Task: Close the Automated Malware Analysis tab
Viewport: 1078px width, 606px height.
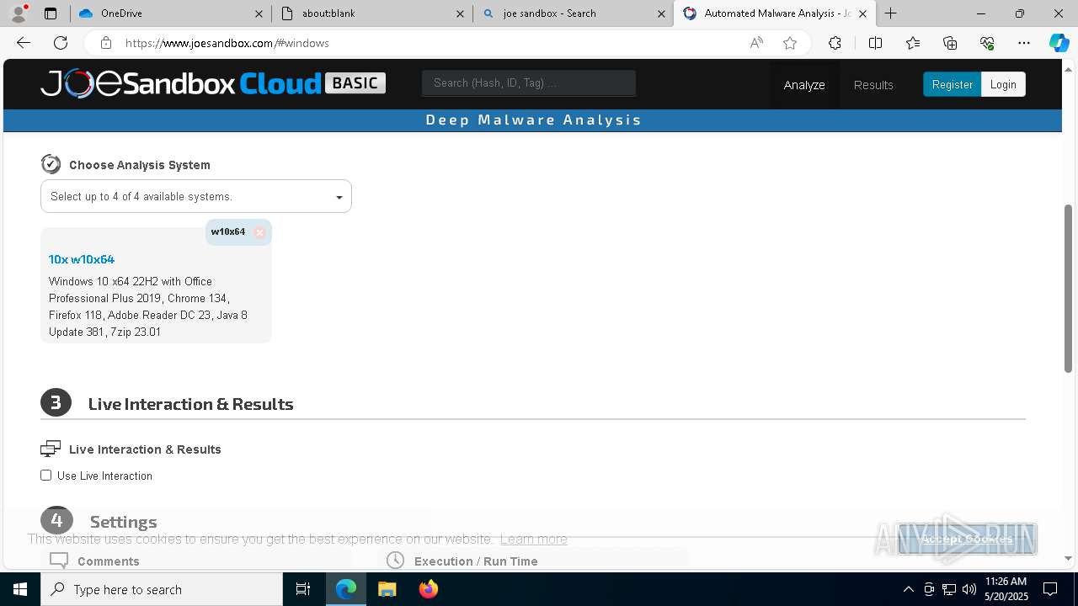Action: [x=862, y=13]
